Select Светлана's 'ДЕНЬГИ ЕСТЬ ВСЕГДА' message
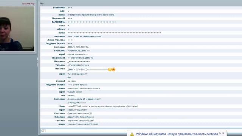Screen dimensions: 242x136 tap(78, 47)
